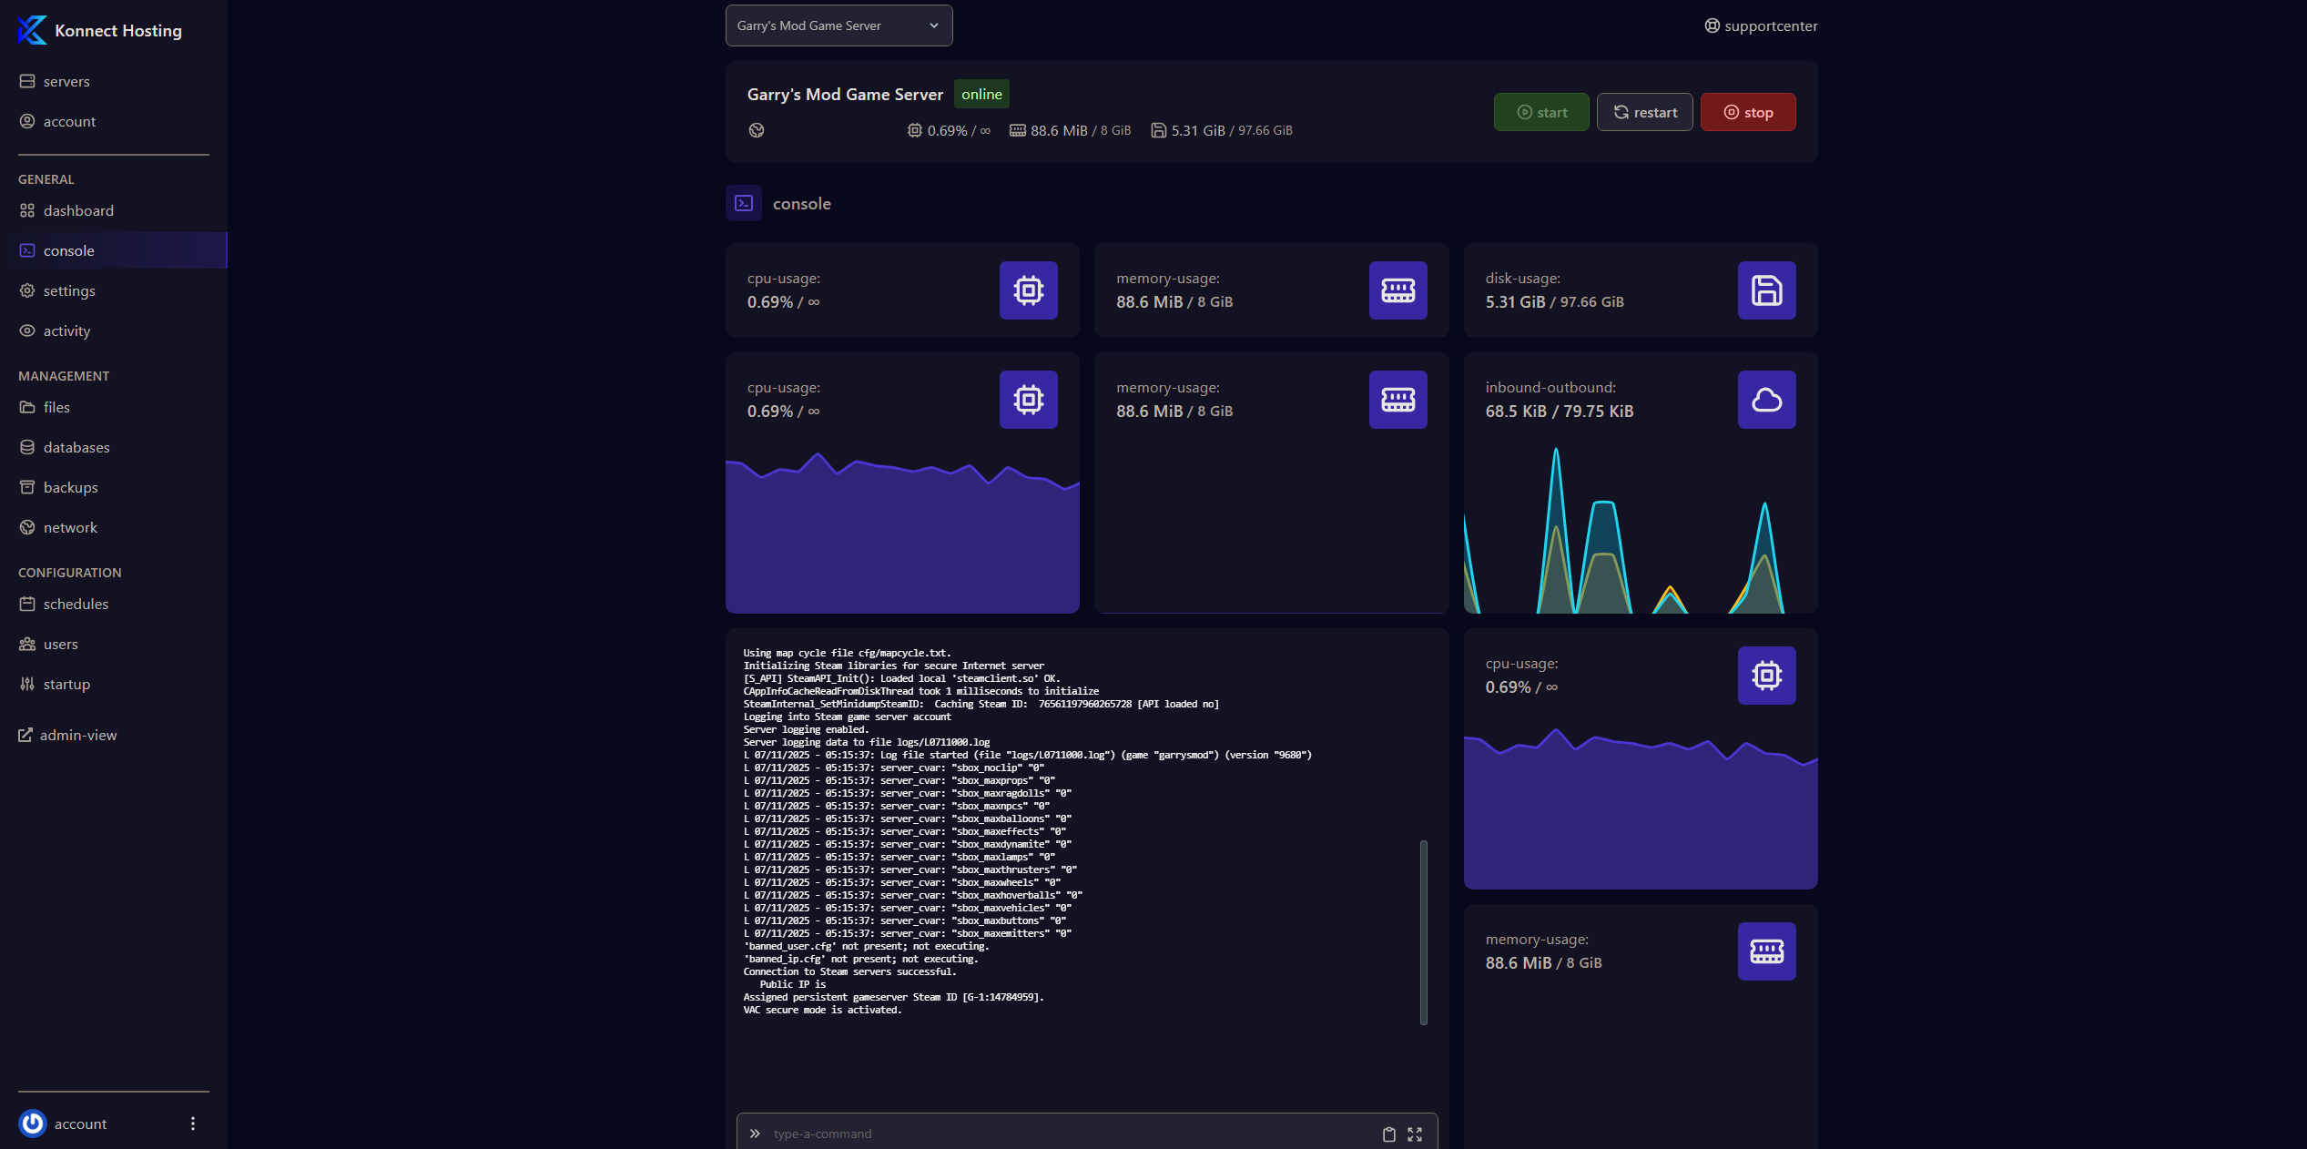This screenshot has height=1149, width=2307.
Task: Click the green start button
Action: click(1540, 112)
